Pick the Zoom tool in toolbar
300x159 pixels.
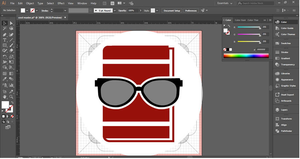pos(11,97)
